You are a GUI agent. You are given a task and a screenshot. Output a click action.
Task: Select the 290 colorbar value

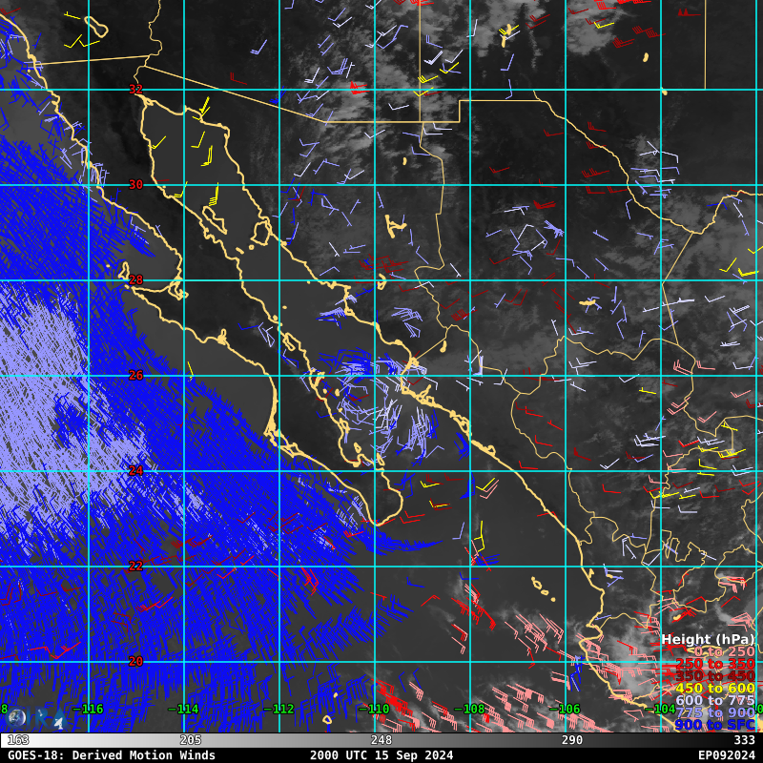[x=572, y=740]
